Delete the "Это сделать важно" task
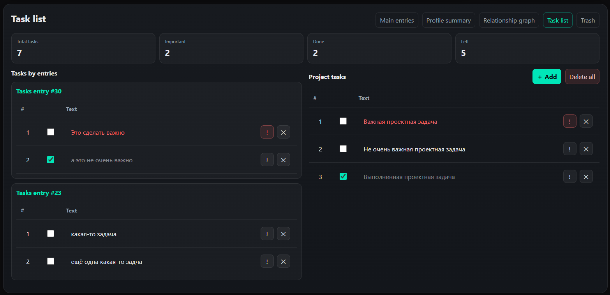The image size is (610, 295). pos(284,132)
